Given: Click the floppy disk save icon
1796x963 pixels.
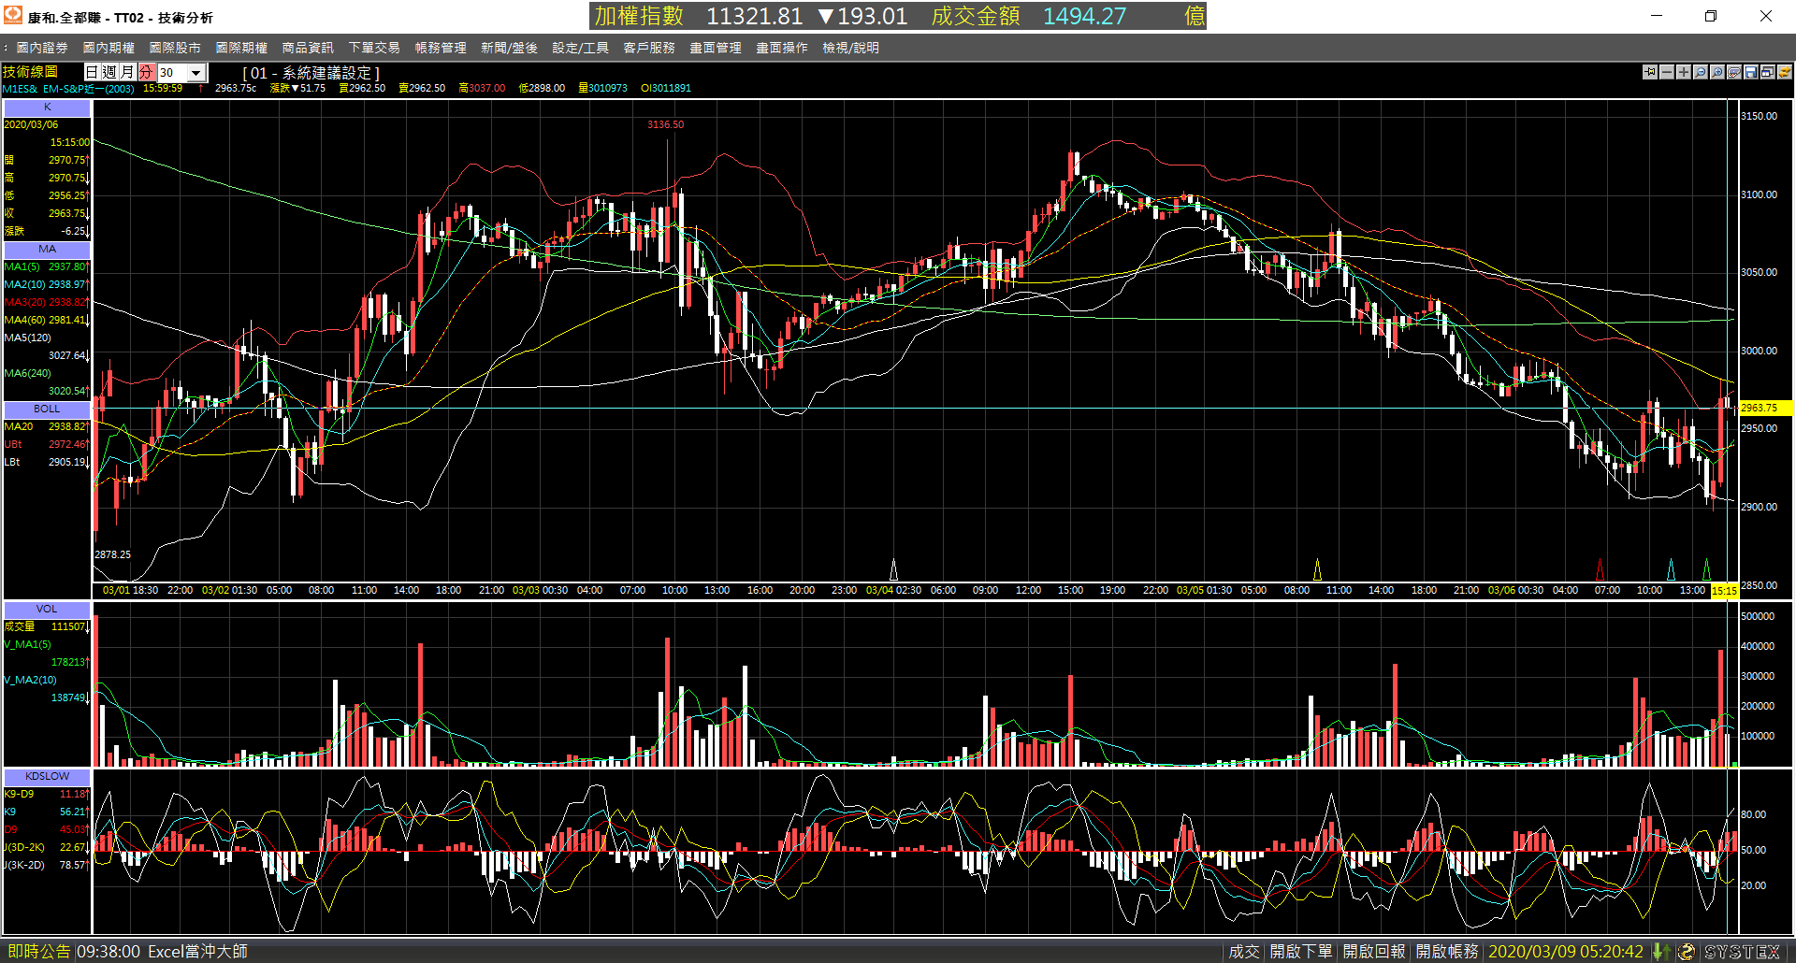Looking at the screenshot, I should click(x=1751, y=72).
